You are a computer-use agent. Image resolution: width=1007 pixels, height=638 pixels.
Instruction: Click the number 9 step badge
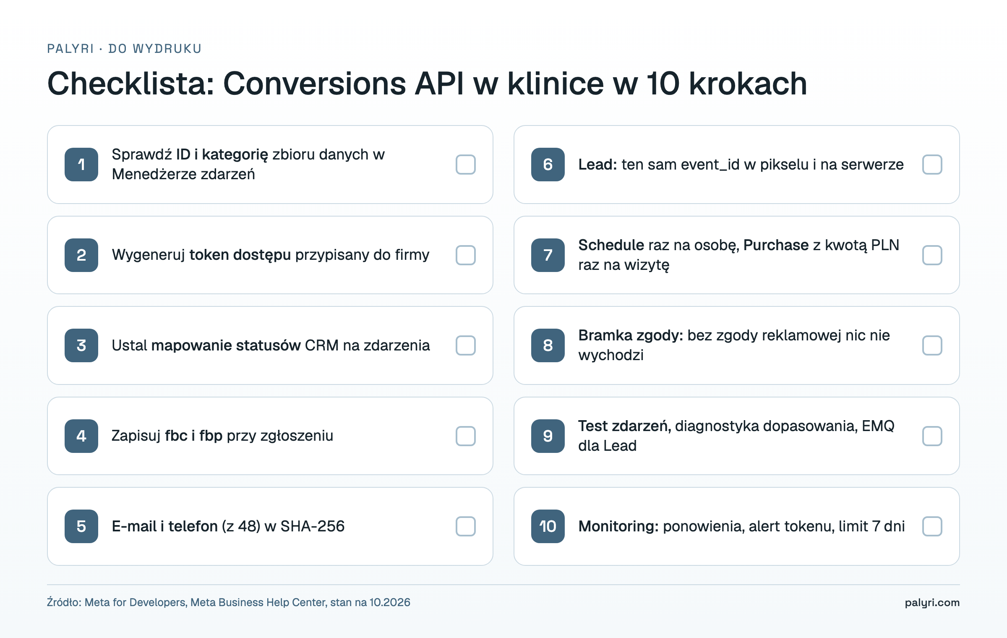[x=548, y=436]
